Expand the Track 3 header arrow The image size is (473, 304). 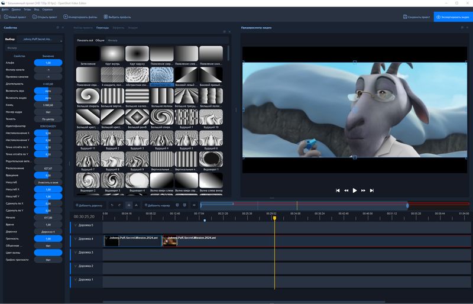click(75, 253)
